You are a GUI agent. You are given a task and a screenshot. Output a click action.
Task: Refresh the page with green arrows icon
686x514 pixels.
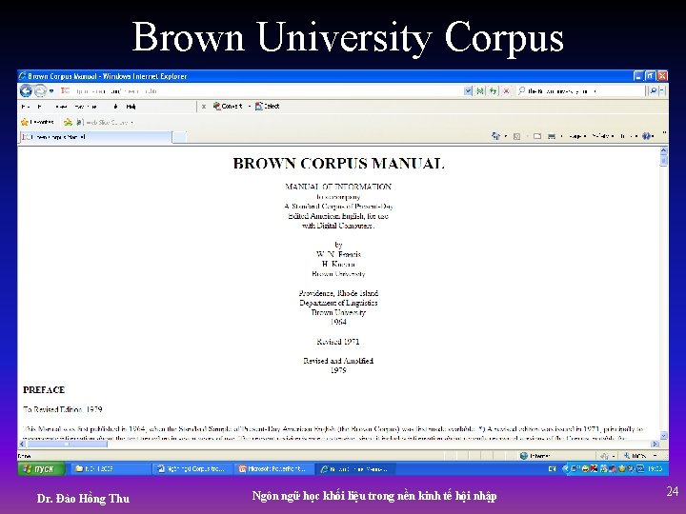coord(494,91)
